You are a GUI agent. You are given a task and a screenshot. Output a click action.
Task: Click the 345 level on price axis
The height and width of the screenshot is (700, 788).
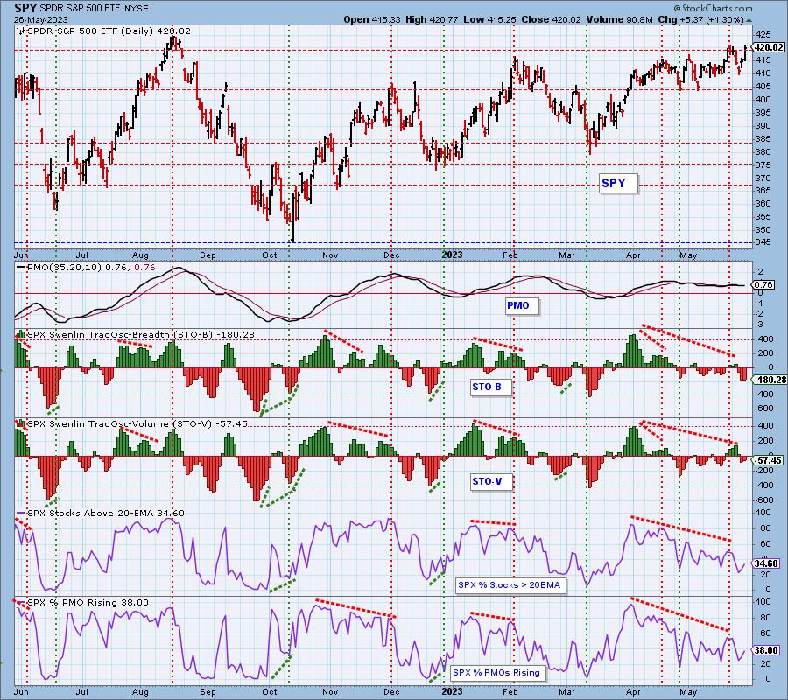[x=763, y=243]
